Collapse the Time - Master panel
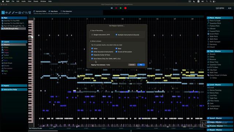The width and height of the screenshot is (234, 132). point(220,51)
